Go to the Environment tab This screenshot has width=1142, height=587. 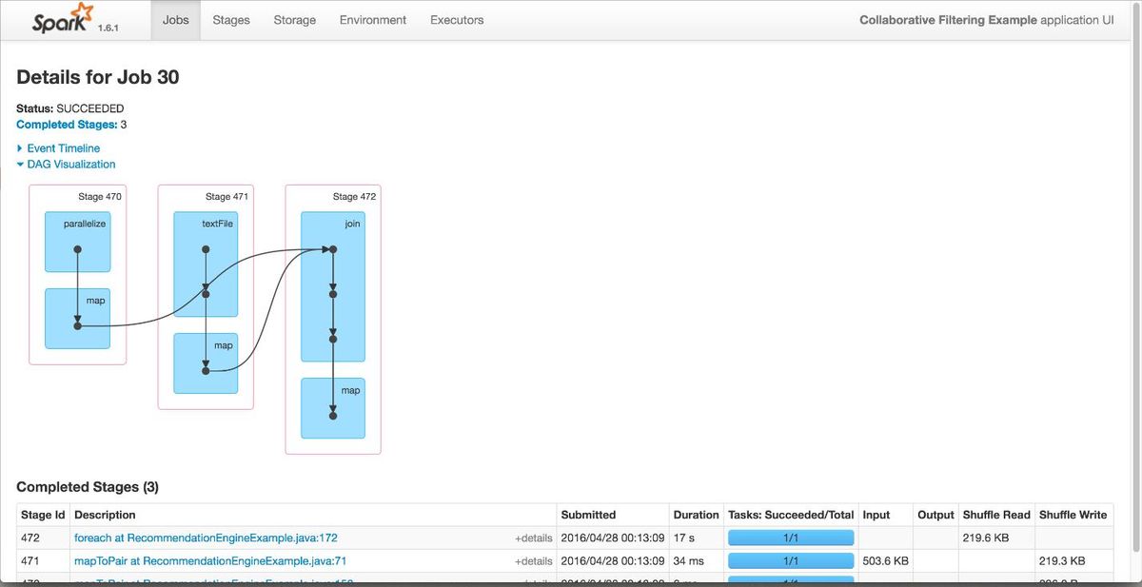coord(372,19)
